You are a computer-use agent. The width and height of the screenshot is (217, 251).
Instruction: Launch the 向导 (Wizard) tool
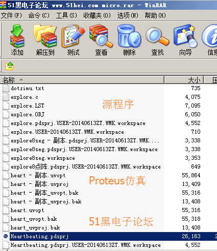tap(185, 40)
